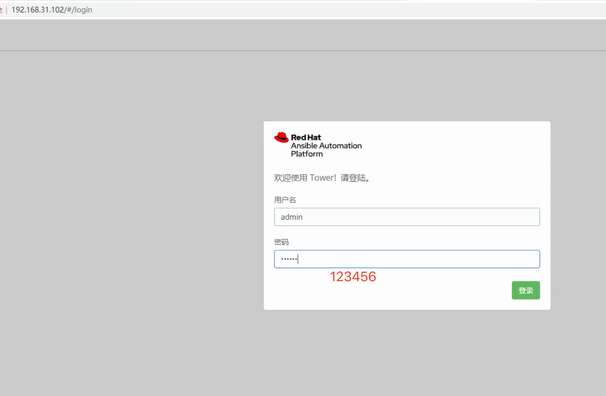Click the Red Hat hat logo
Viewport: 606px width, 396px height.
click(282, 137)
